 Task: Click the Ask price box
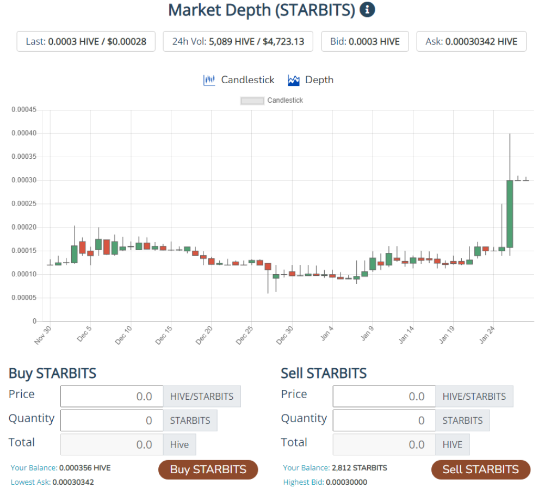click(472, 41)
